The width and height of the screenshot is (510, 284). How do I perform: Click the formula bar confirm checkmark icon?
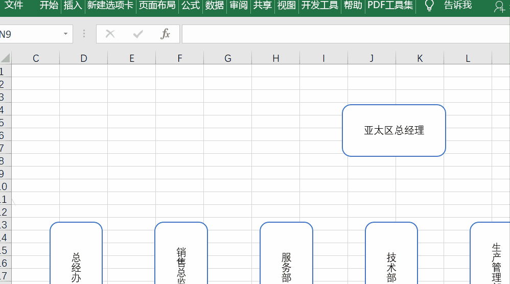pos(138,34)
